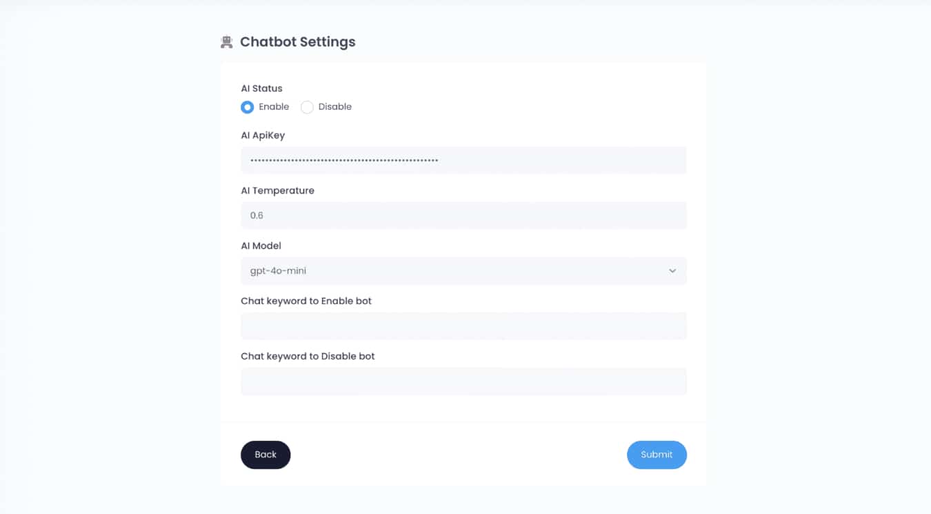This screenshot has height=514, width=931.
Task: Focus the Chat keyword to Disable bot input
Action: [x=463, y=381]
